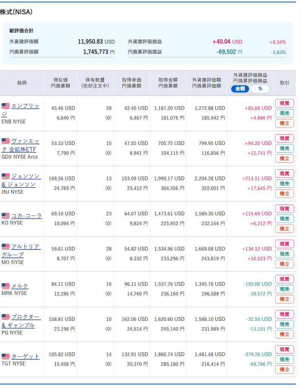
Task: Buy PG with 現買 button
Action: (x=284, y=314)
